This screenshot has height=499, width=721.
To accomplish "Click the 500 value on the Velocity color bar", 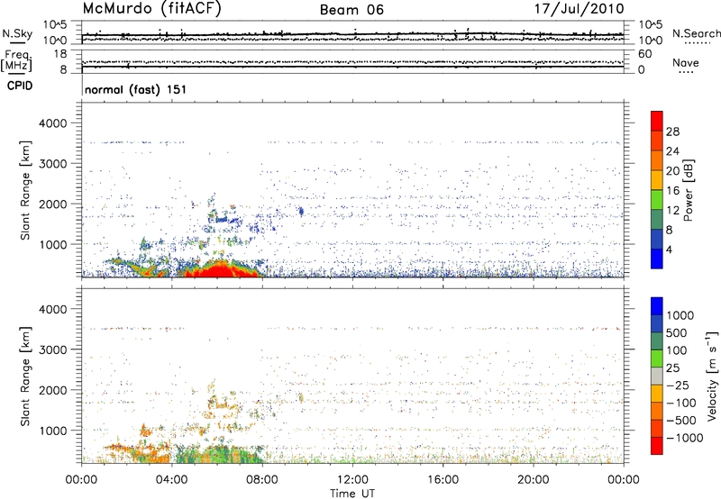I will click(677, 332).
